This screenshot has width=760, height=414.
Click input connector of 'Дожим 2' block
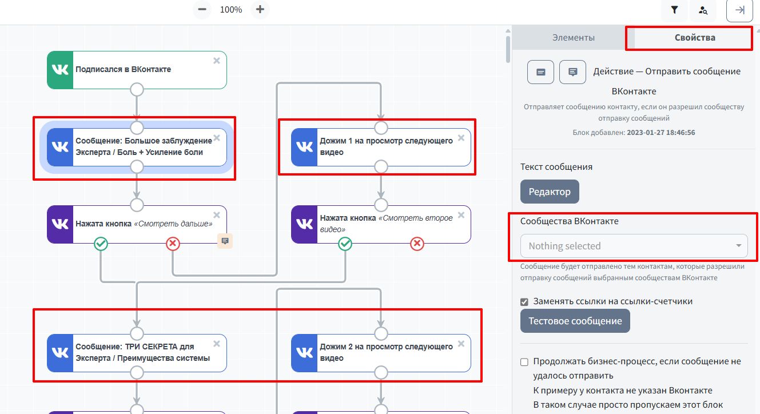tap(381, 333)
